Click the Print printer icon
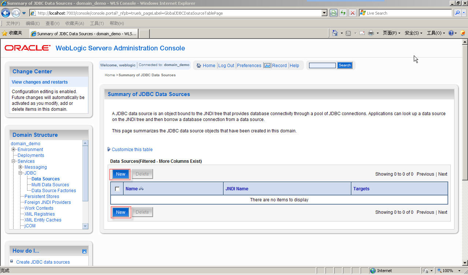Screen dimensions: 468x275 tap(371, 33)
